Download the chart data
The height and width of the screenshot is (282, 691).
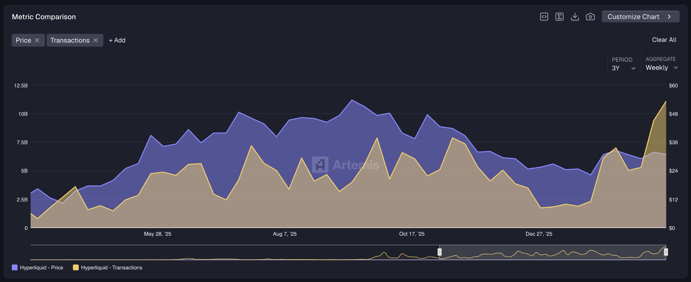coord(575,17)
